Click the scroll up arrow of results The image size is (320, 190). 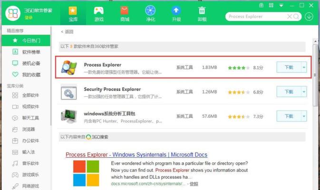coord(315,41)
